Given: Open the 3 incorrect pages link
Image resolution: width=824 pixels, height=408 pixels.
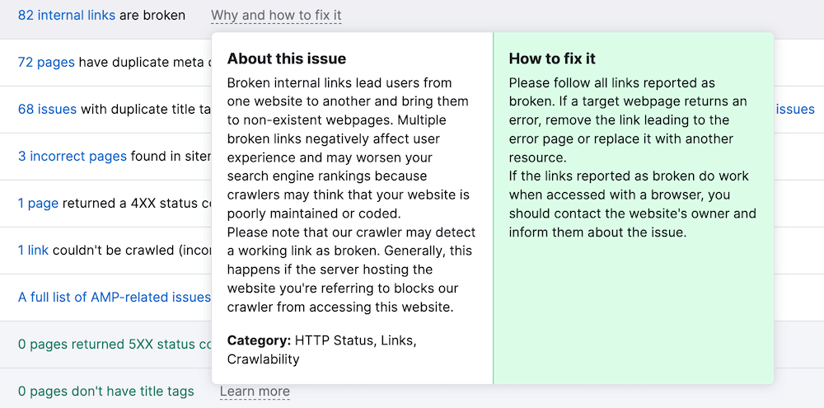Looking at the screenshot, I should (x=73, y=156).
